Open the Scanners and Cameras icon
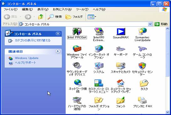Screen dimensions: 171x115 coord(120,66)
